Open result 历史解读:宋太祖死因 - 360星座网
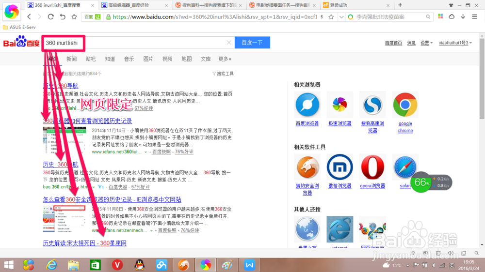 point(85,243)
